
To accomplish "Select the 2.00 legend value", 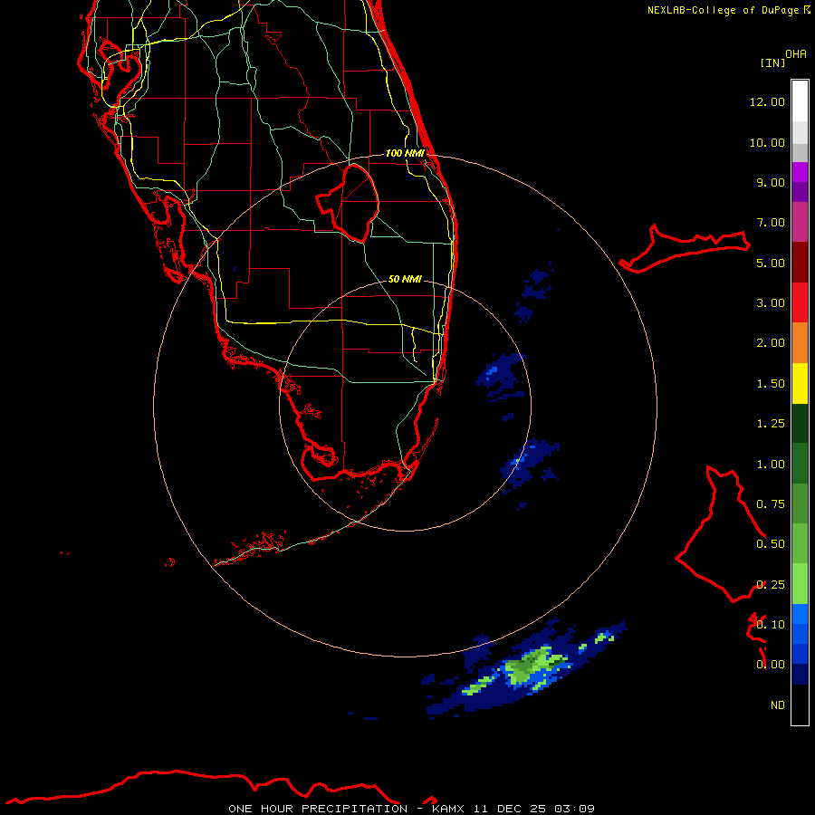I will pos(771,343).
